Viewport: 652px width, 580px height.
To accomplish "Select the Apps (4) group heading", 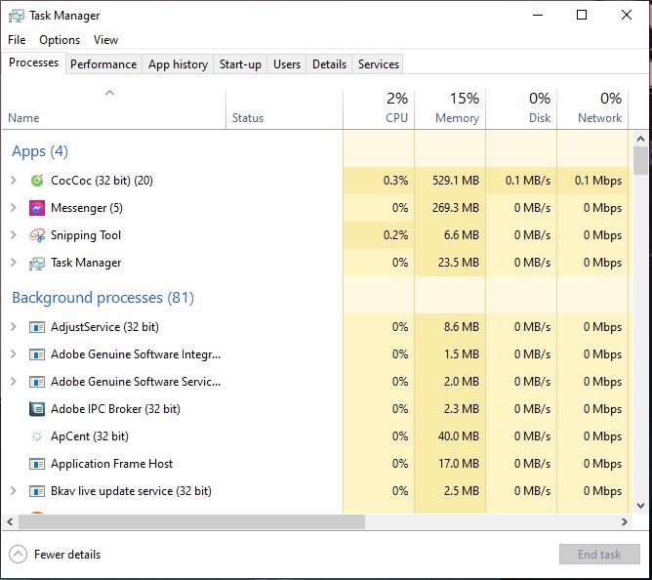I will (40, 151).
